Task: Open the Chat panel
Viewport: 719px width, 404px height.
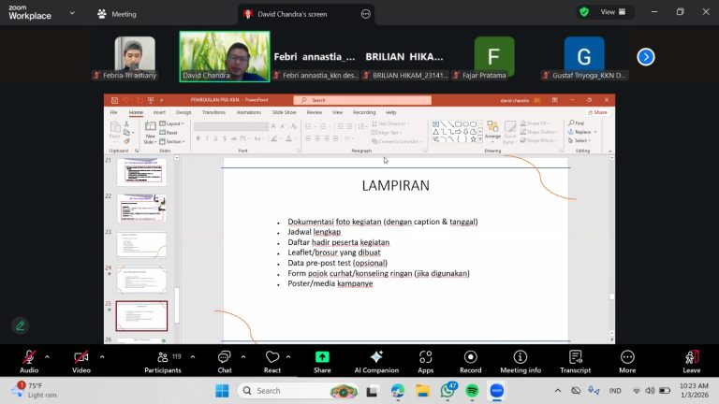Action: click(224, 361)
